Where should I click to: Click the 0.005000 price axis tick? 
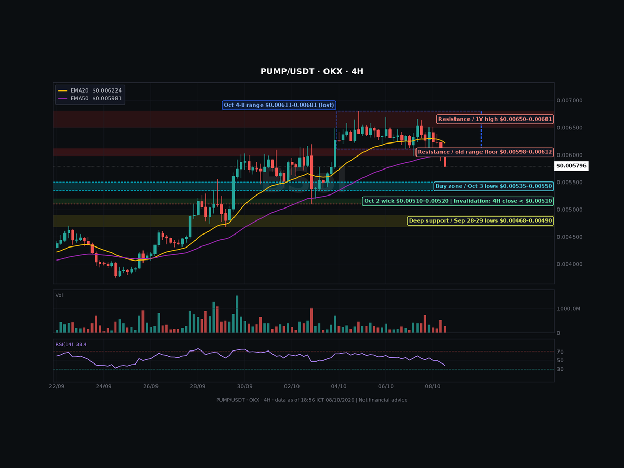pos(569,210)
